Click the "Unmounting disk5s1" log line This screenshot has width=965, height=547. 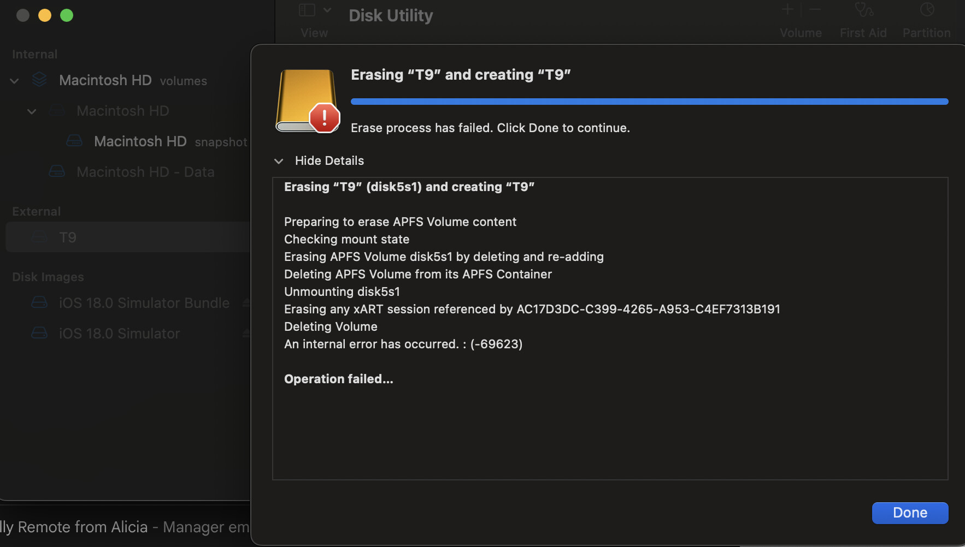[342, 292]
